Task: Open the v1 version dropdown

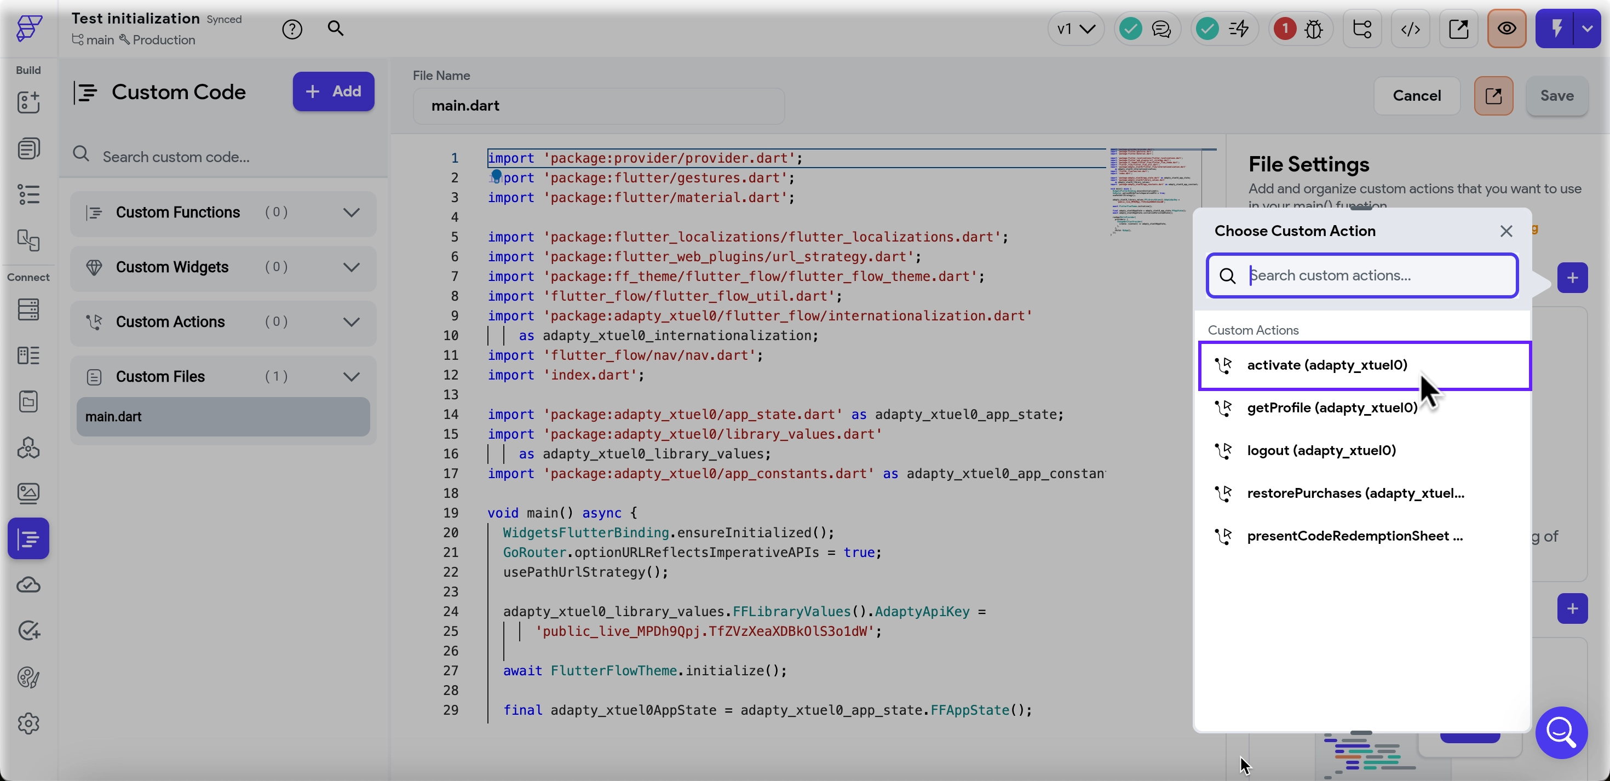Action: [1075, 29]
